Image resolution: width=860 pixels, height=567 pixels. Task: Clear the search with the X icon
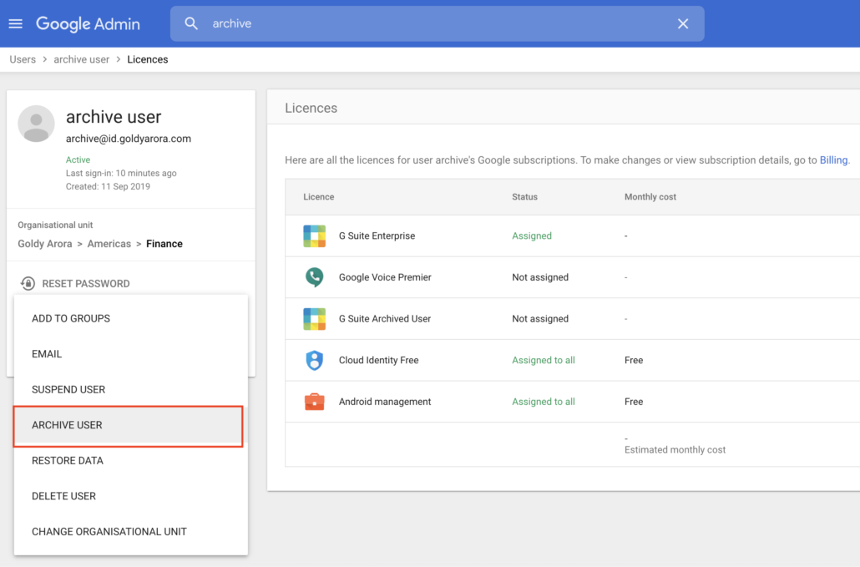click(x=683, y=23)
